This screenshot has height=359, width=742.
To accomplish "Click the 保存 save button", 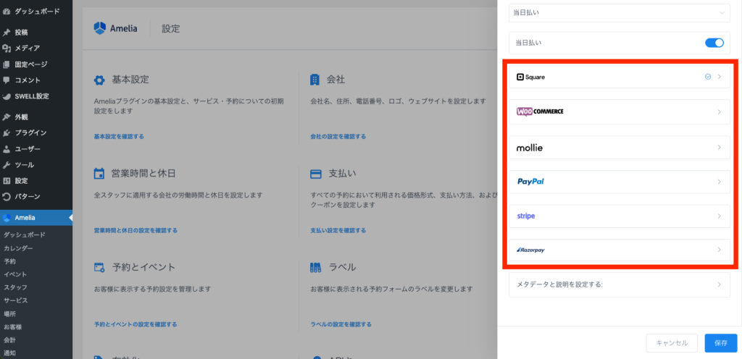I will pos(720,343).
